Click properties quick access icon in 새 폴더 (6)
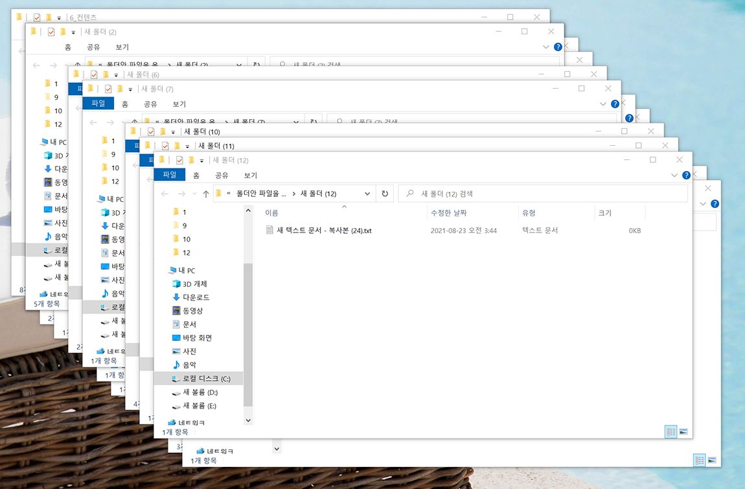The height and width of the screenshot is (489, 745). tap(93, 74)
